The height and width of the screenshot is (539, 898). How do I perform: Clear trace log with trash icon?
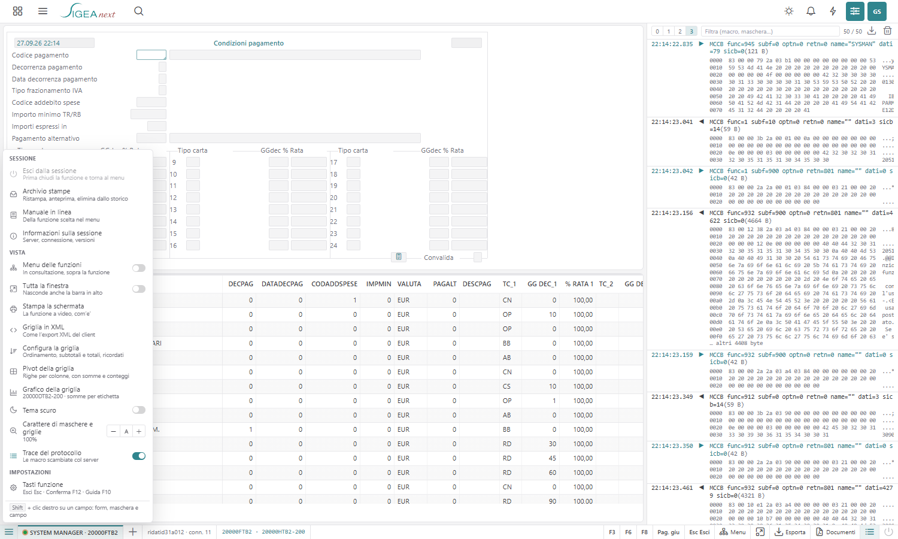click(x=888, y=31)
